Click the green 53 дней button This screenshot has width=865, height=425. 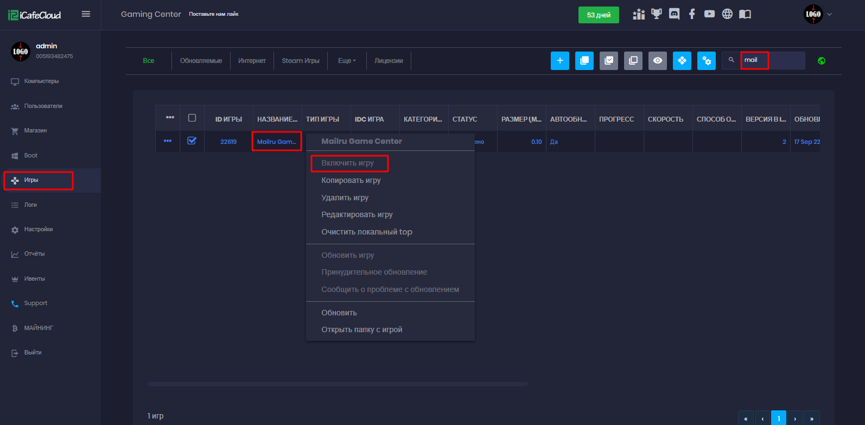599,15
